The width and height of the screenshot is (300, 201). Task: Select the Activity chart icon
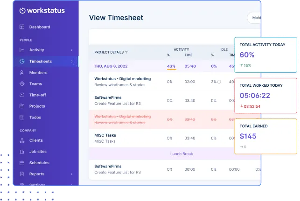[22, 50]
